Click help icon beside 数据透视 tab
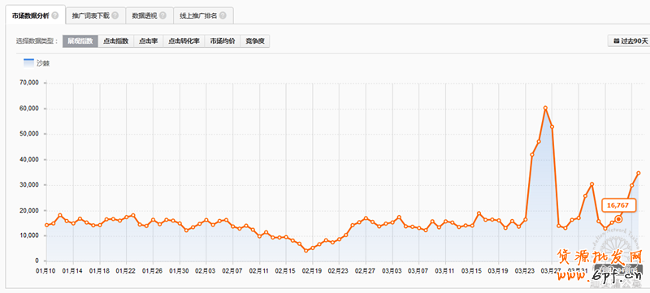The image size is (650, 293). point(163,15)
